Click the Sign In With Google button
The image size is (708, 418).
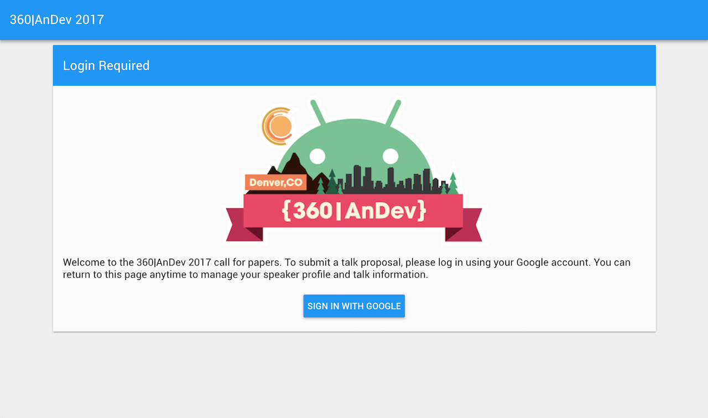[x=354, y=306]
